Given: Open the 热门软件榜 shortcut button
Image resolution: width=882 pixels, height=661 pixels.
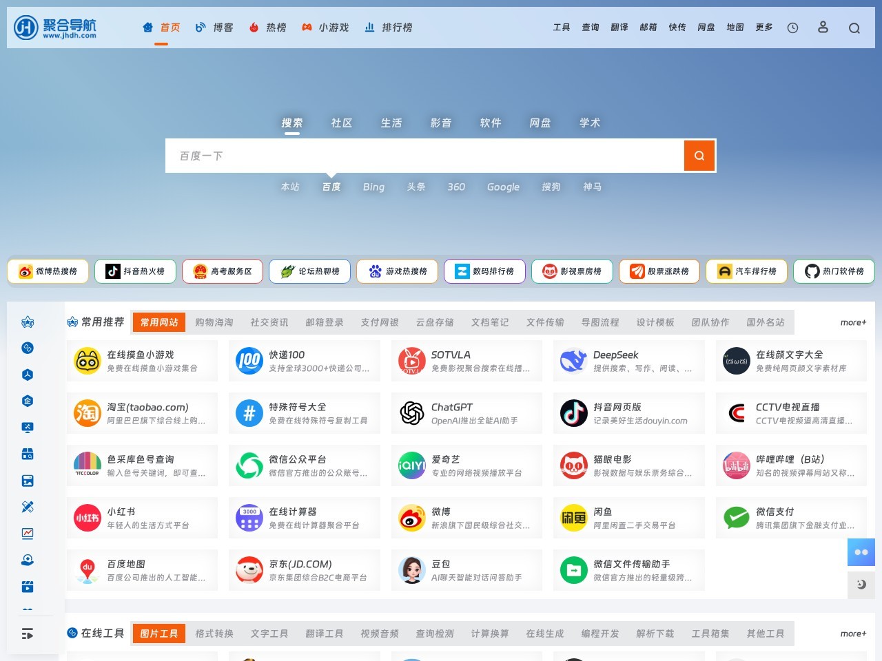Looking at the screenshot, I should [x=834, y=271].
